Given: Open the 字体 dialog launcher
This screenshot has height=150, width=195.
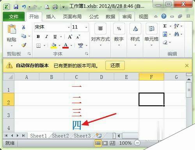Looking at the screenshot, I should 87,54.
